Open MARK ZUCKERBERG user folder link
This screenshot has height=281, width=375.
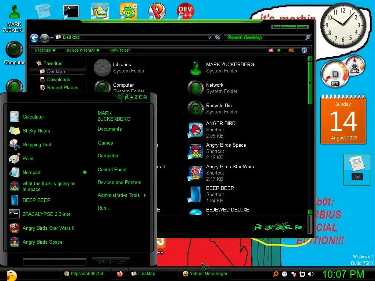[114, 116]
